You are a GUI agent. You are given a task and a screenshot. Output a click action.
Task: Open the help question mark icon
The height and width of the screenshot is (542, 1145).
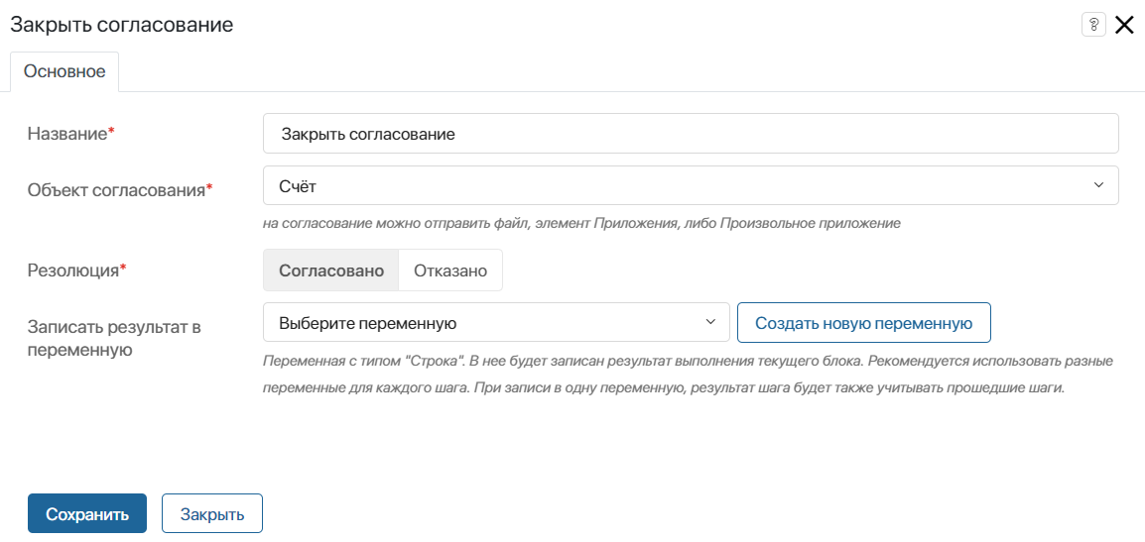click(1093, 25)
